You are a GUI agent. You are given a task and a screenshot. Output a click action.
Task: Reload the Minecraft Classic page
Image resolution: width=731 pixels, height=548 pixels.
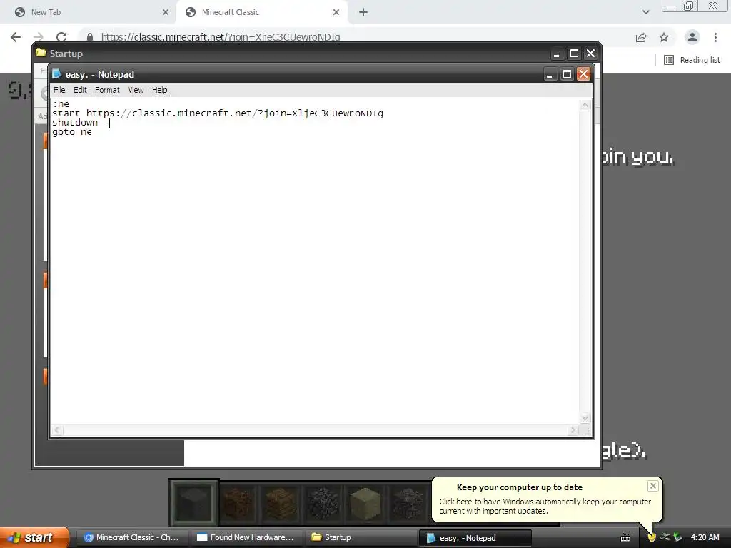coord(61,37)
